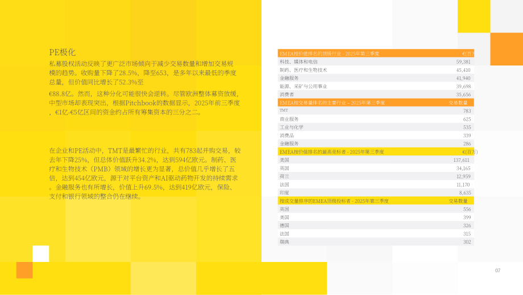Click the value 556
The height and width of the screenshot is (295, 523).
(x=467, y=209)
